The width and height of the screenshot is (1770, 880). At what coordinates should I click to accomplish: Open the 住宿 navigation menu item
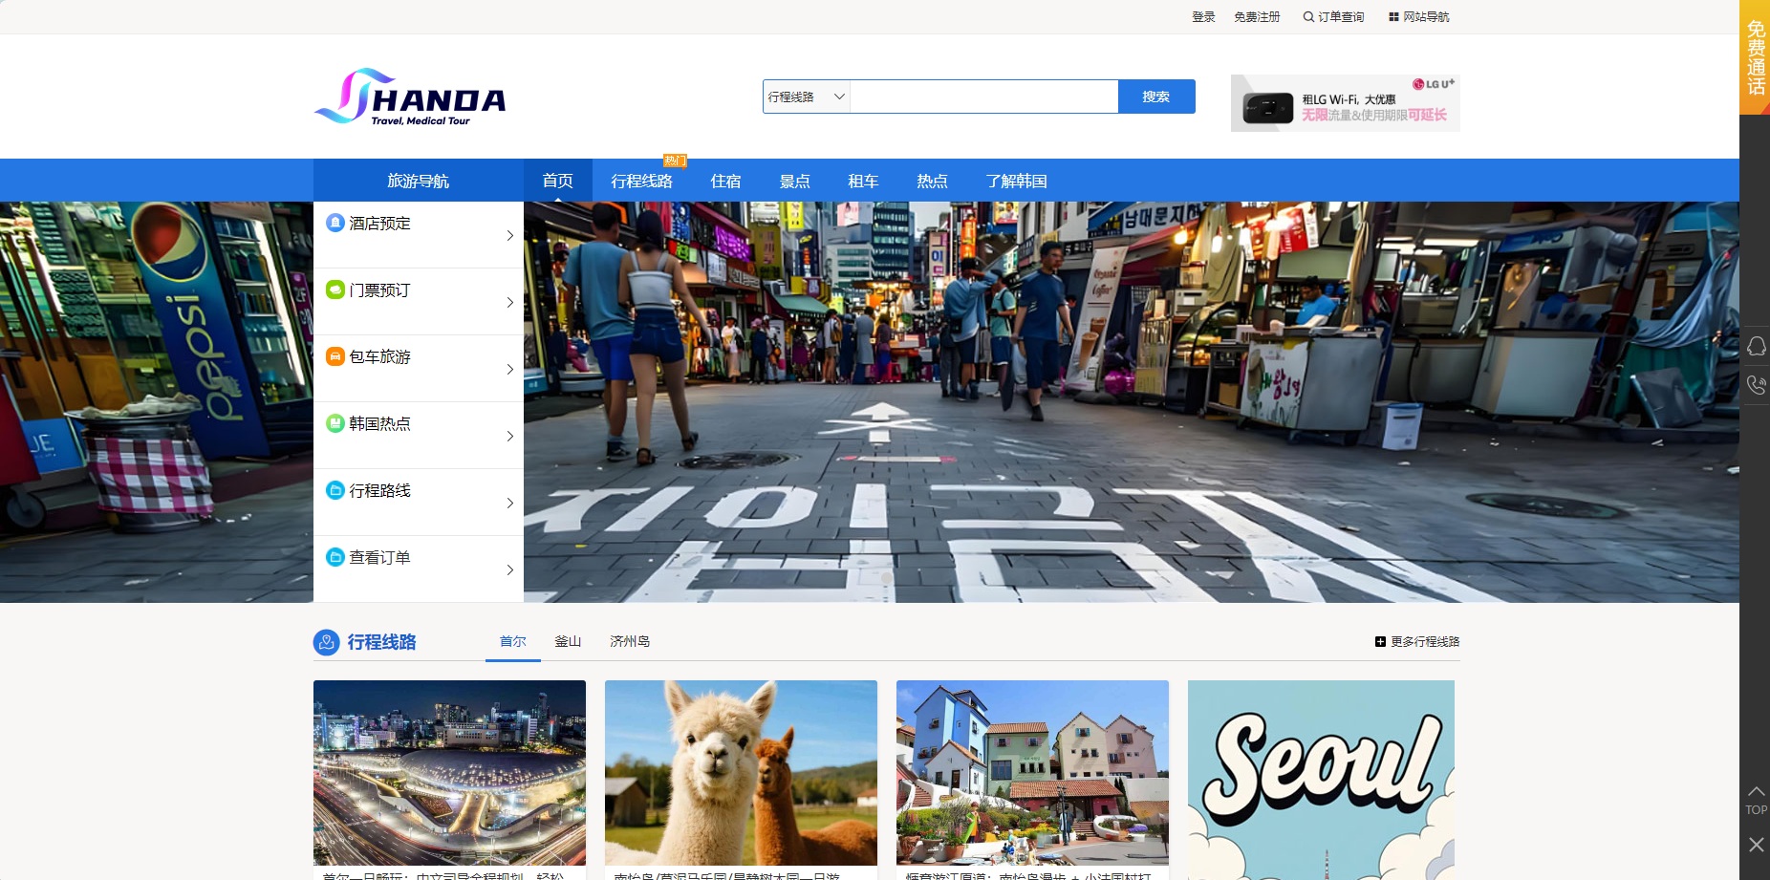tap(725, 181)
